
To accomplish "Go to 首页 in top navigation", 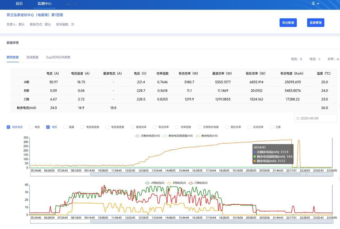I will (19, 4).
